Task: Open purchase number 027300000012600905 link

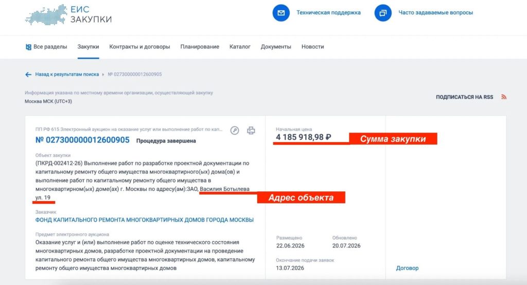Action: [82, 140]
